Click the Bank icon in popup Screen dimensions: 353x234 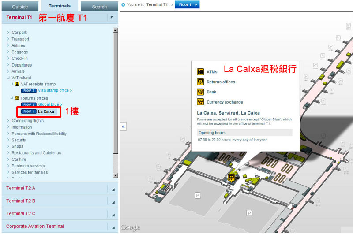coord(200,92)
